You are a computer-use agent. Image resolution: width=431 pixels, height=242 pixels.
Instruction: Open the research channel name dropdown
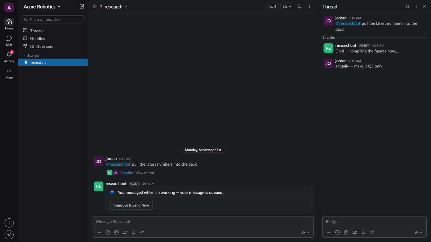pos(113,6)
